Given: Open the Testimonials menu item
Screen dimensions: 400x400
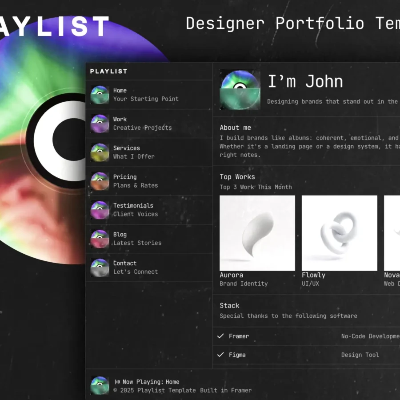Looking at the screenshot, I should click(x=149, y=210).
